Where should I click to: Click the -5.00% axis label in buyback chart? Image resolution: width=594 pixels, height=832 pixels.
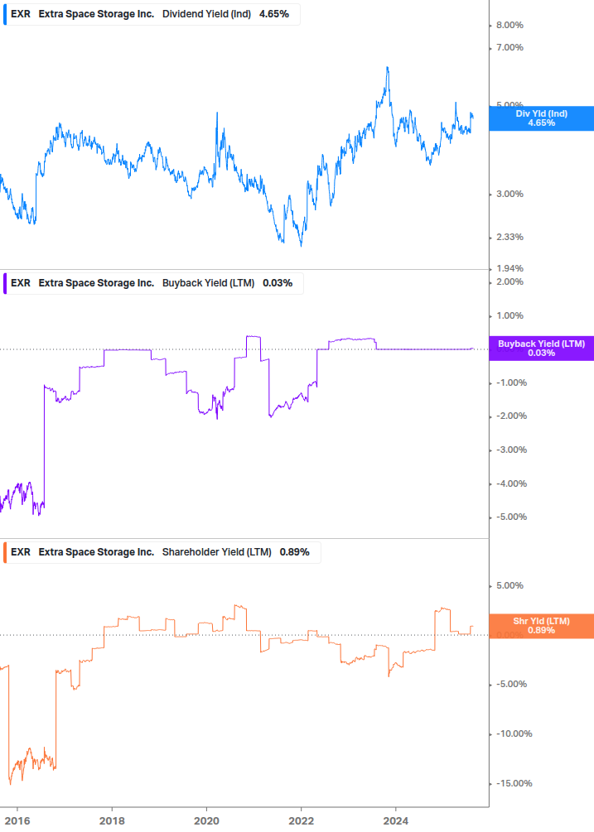click(512, 517)
